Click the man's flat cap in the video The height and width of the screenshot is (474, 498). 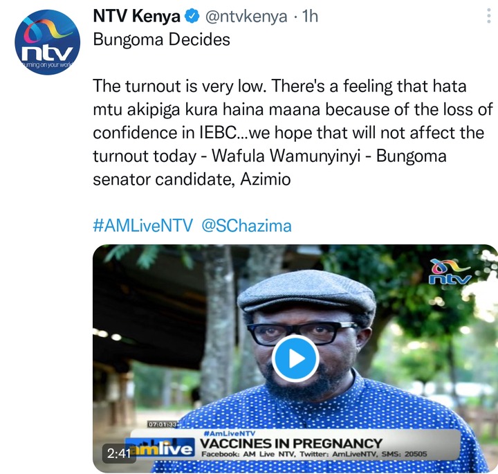(306, 293)
